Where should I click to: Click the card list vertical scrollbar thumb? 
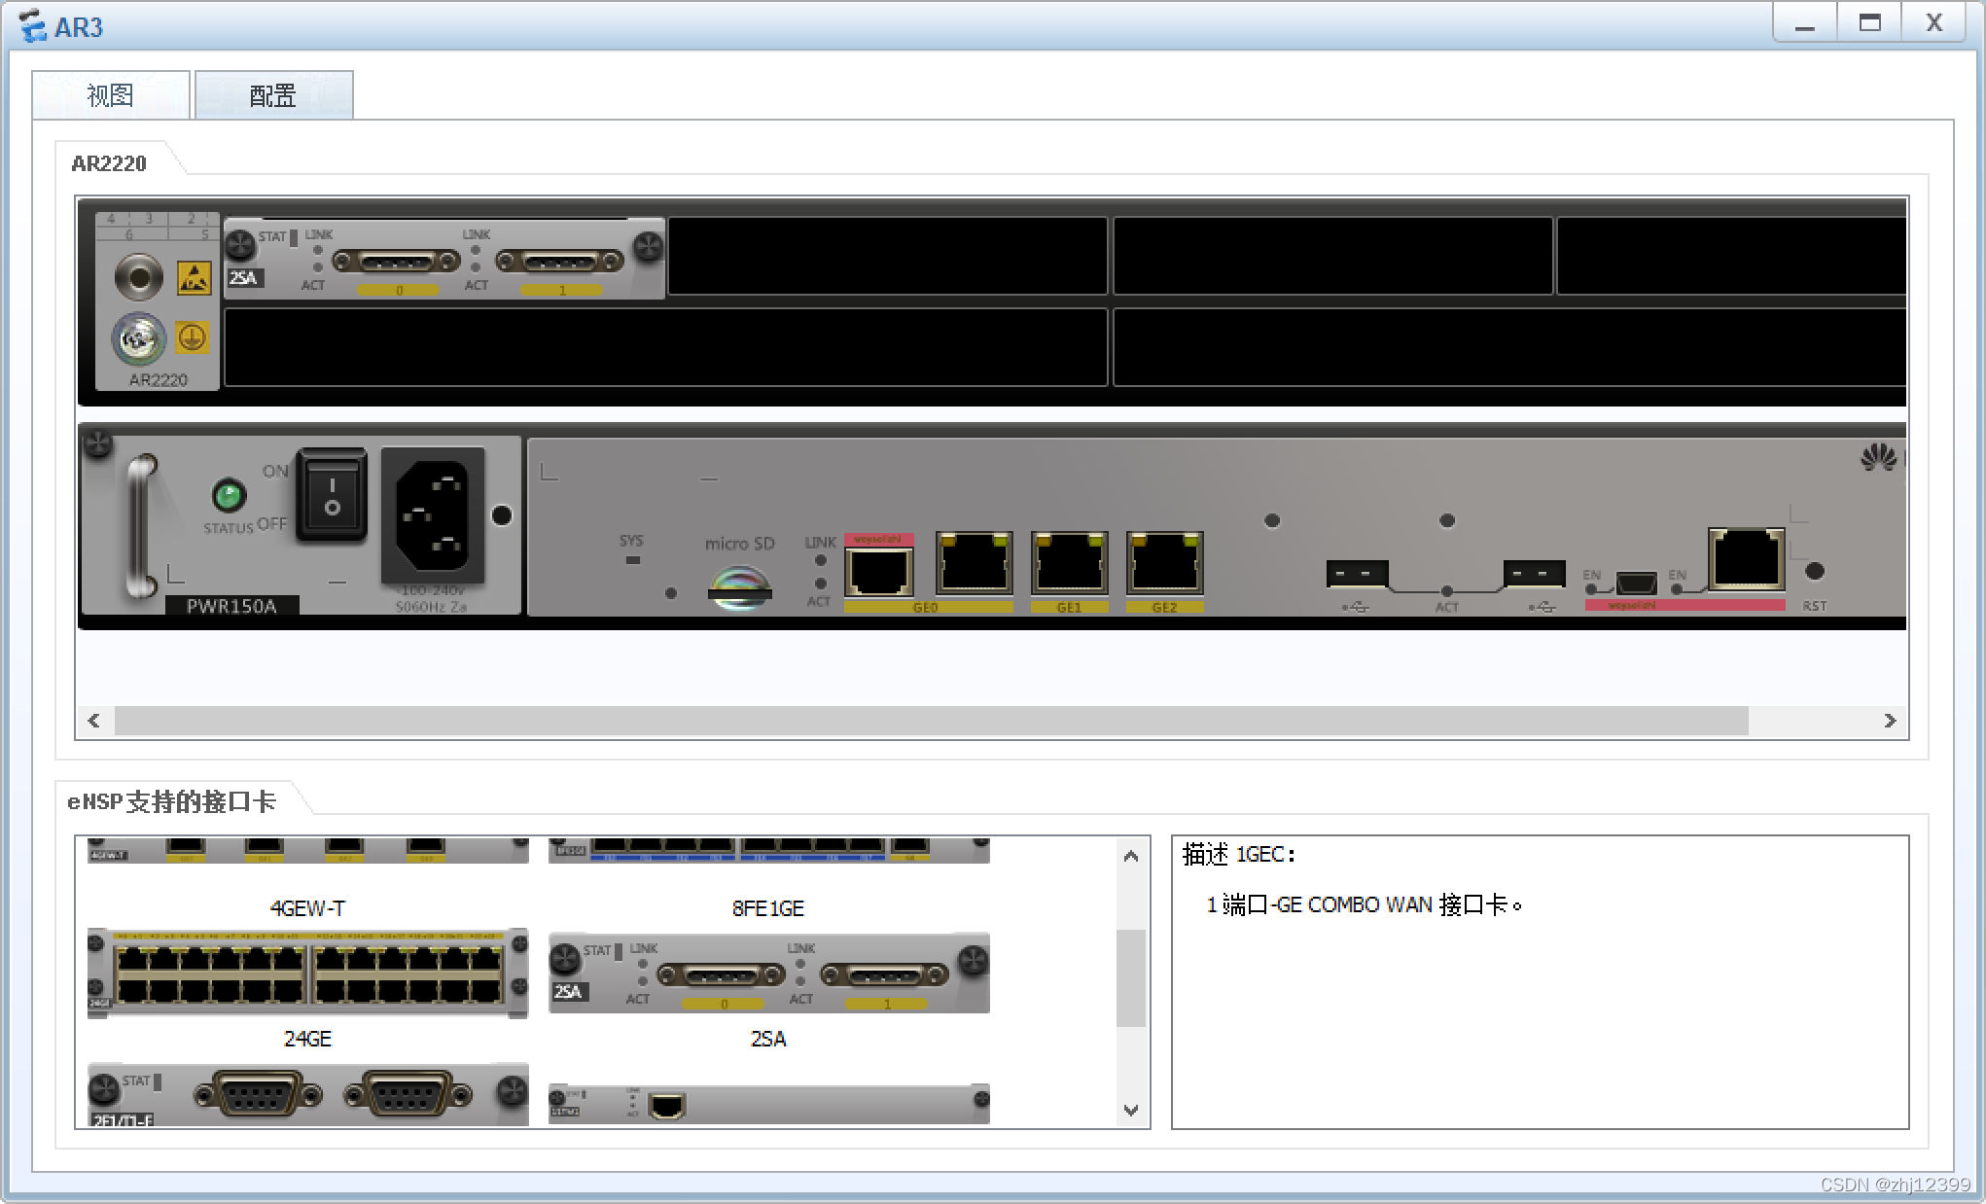[1130, 977]
